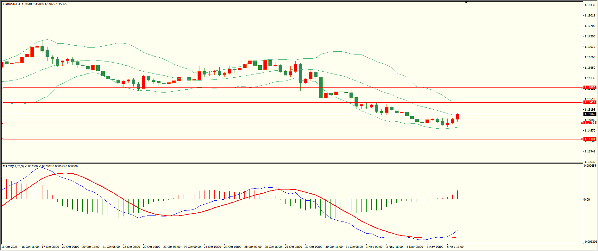Click the red 1.14796 price level tag
Image resolution: width=598 pixels, height=251 pixels.
pos(590,123)
